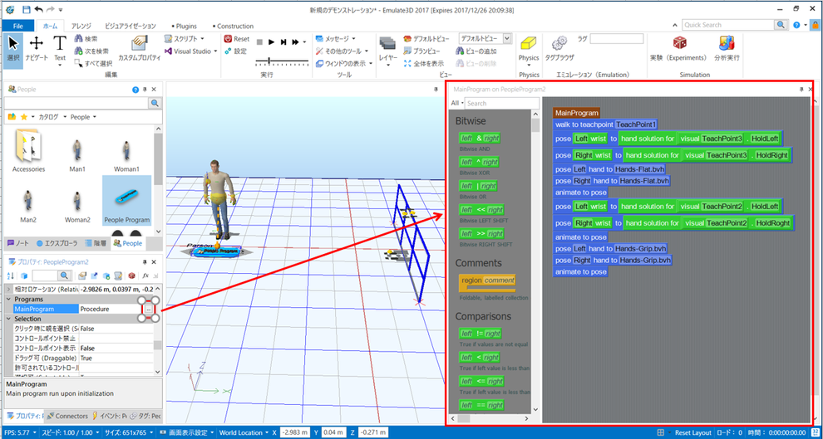Open the Construction ribbon tab

click(233, 26)
